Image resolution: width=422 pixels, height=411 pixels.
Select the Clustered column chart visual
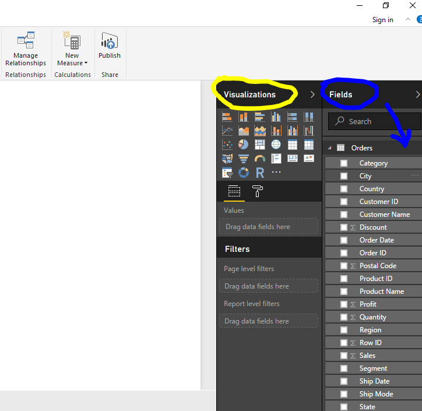276,117
